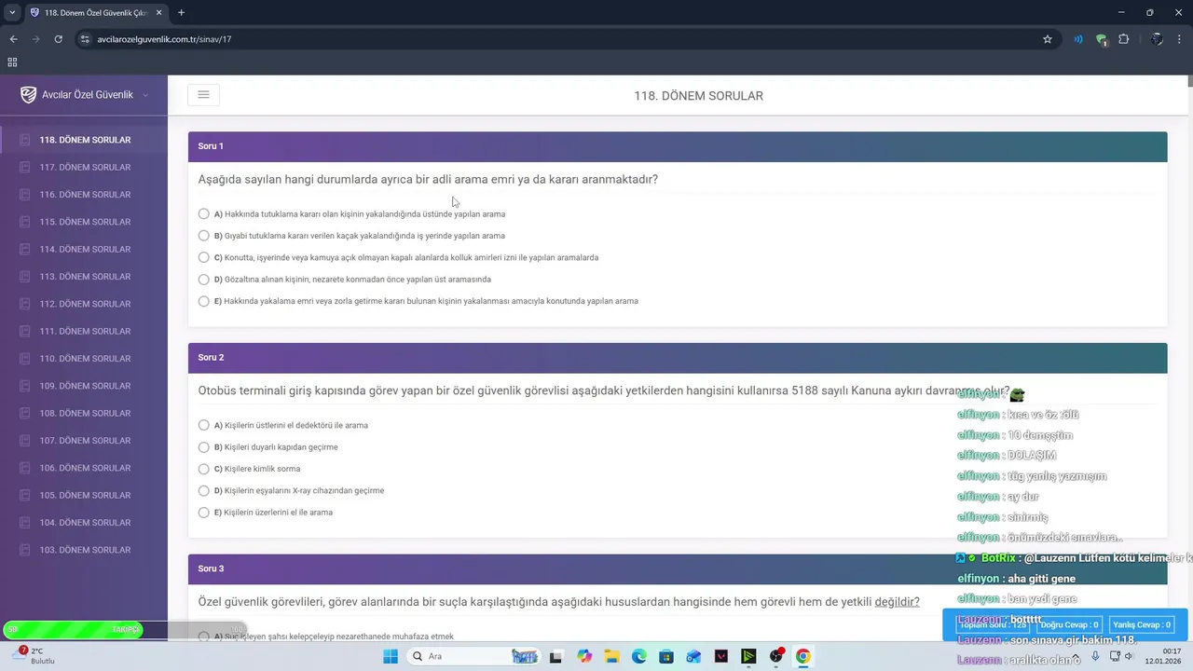Open 113. DÖNEM SORULAR in the sidebar

point(84,277)
